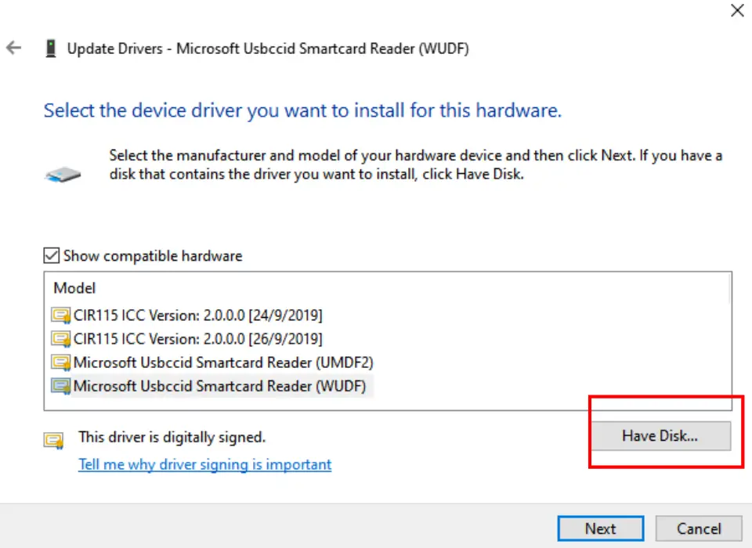Click the icon of CIR115 ICC [24/9/2019] driver
This screenshot has width=752, height=548.
point(61,315)
